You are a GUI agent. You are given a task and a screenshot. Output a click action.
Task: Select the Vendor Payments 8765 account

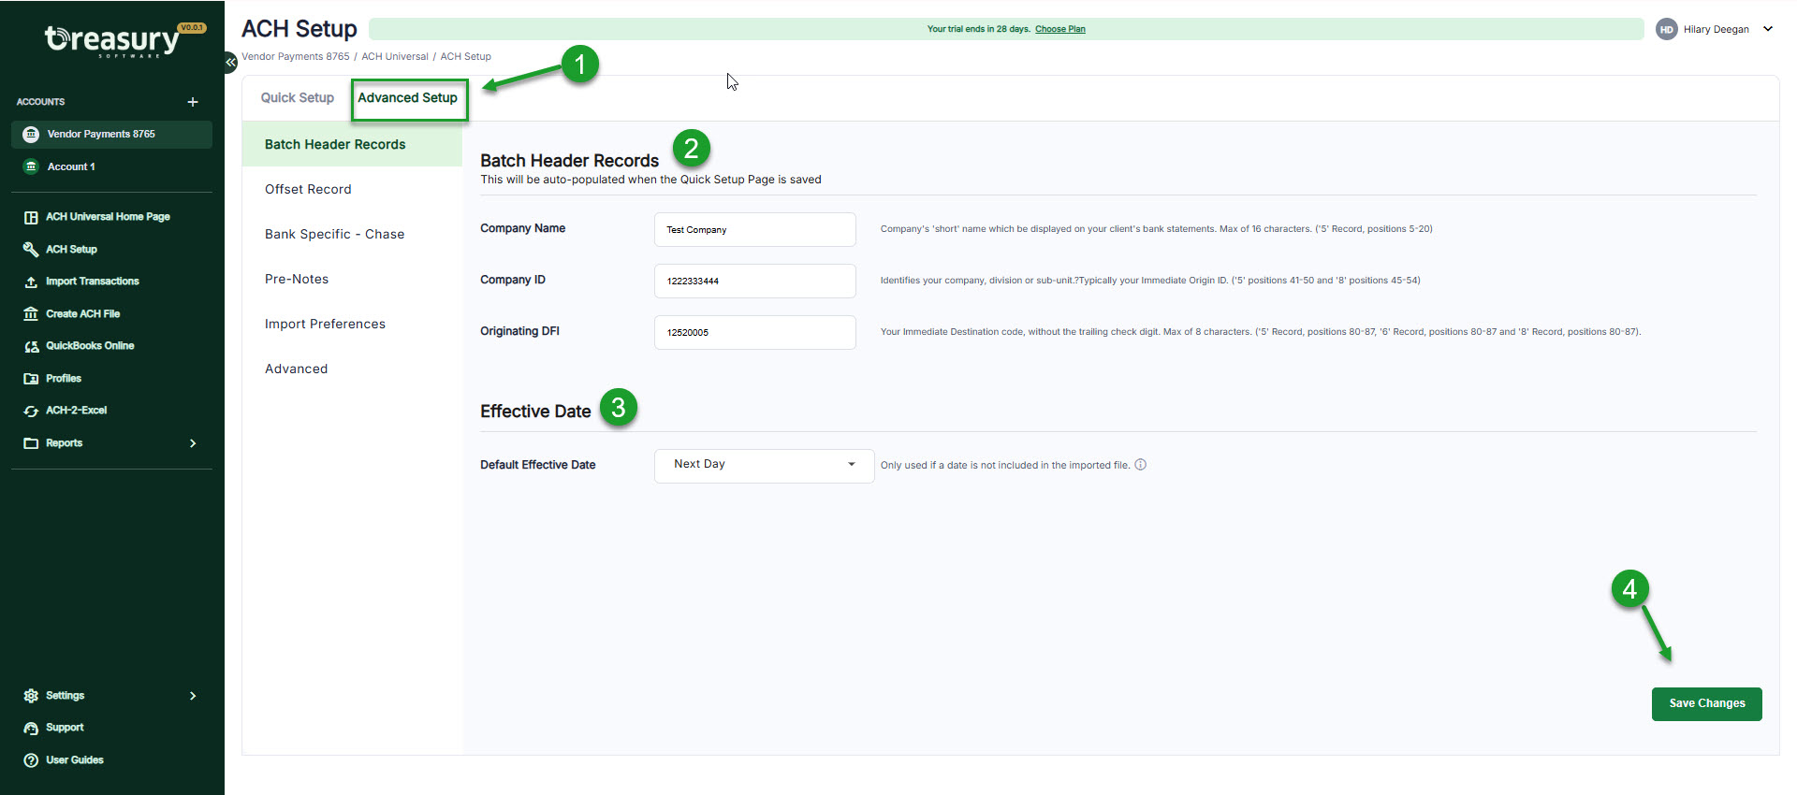111,135
